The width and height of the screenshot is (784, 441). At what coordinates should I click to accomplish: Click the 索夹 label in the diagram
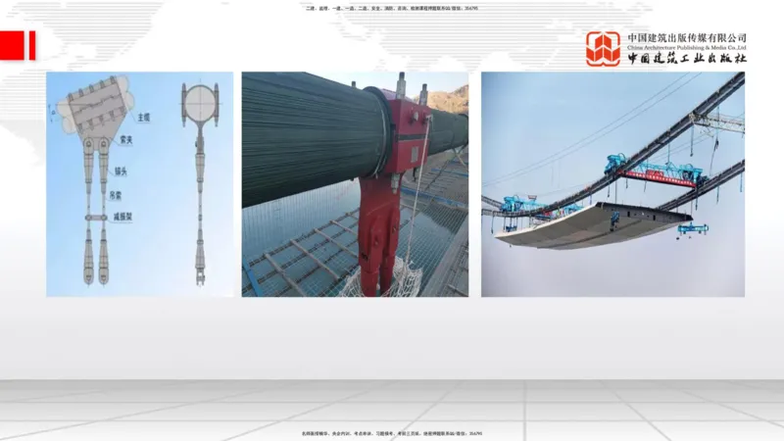[126, 139]
